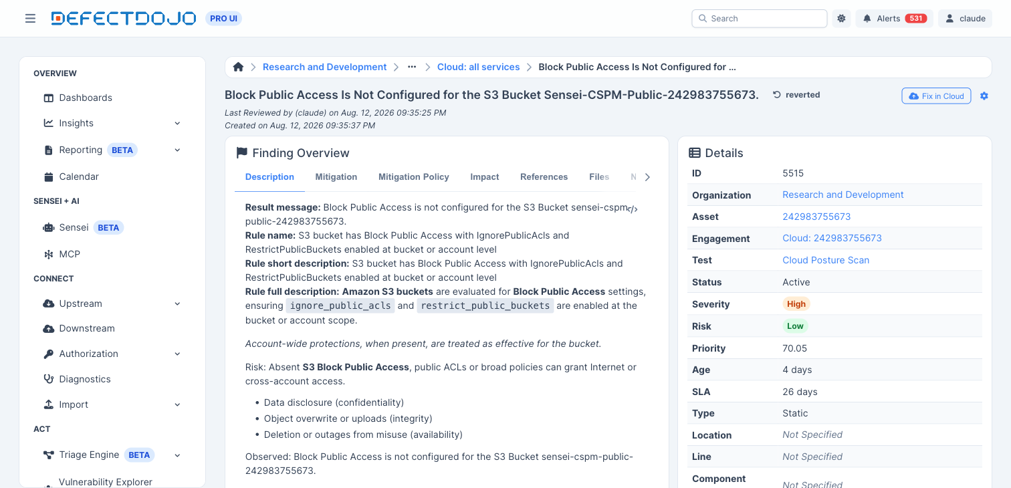1011x488 pixels.
Task: Click the restrict_public_buckets code text
Action: pyautogui.click(x=485, y=306)
